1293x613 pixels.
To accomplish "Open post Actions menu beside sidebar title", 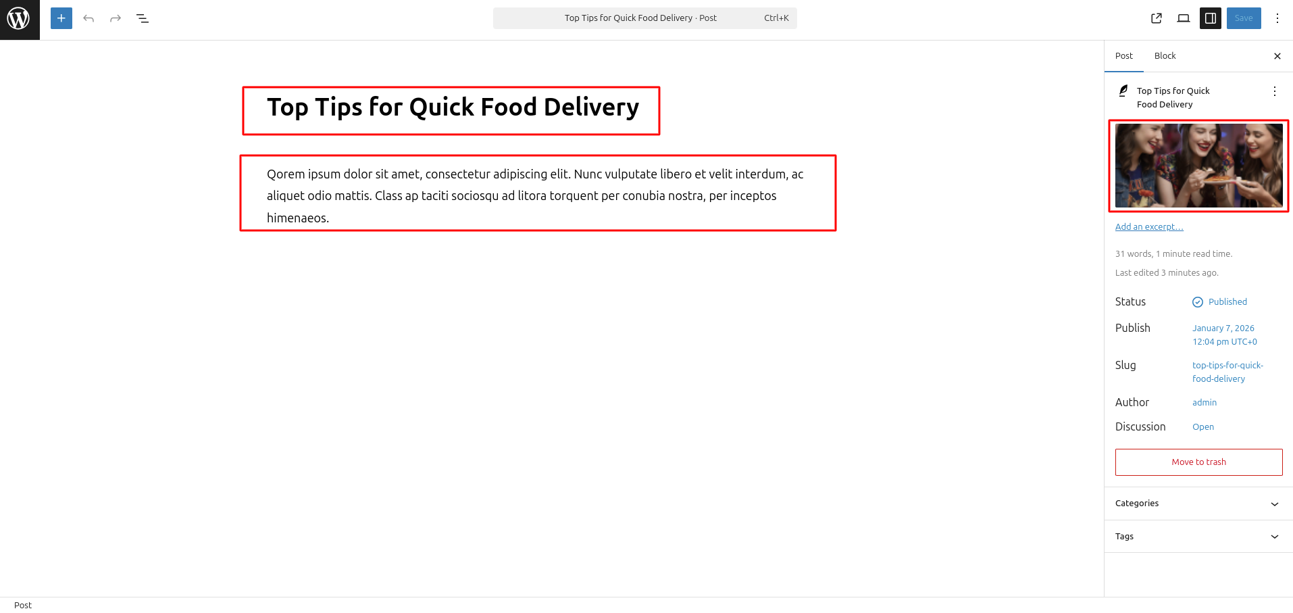I will pyautogui.click(x=1274, y=91).
